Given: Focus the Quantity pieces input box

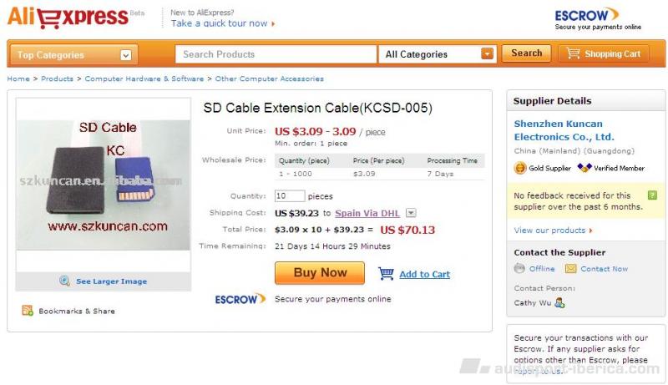Looking at the screenshot, I should [290, 196].
